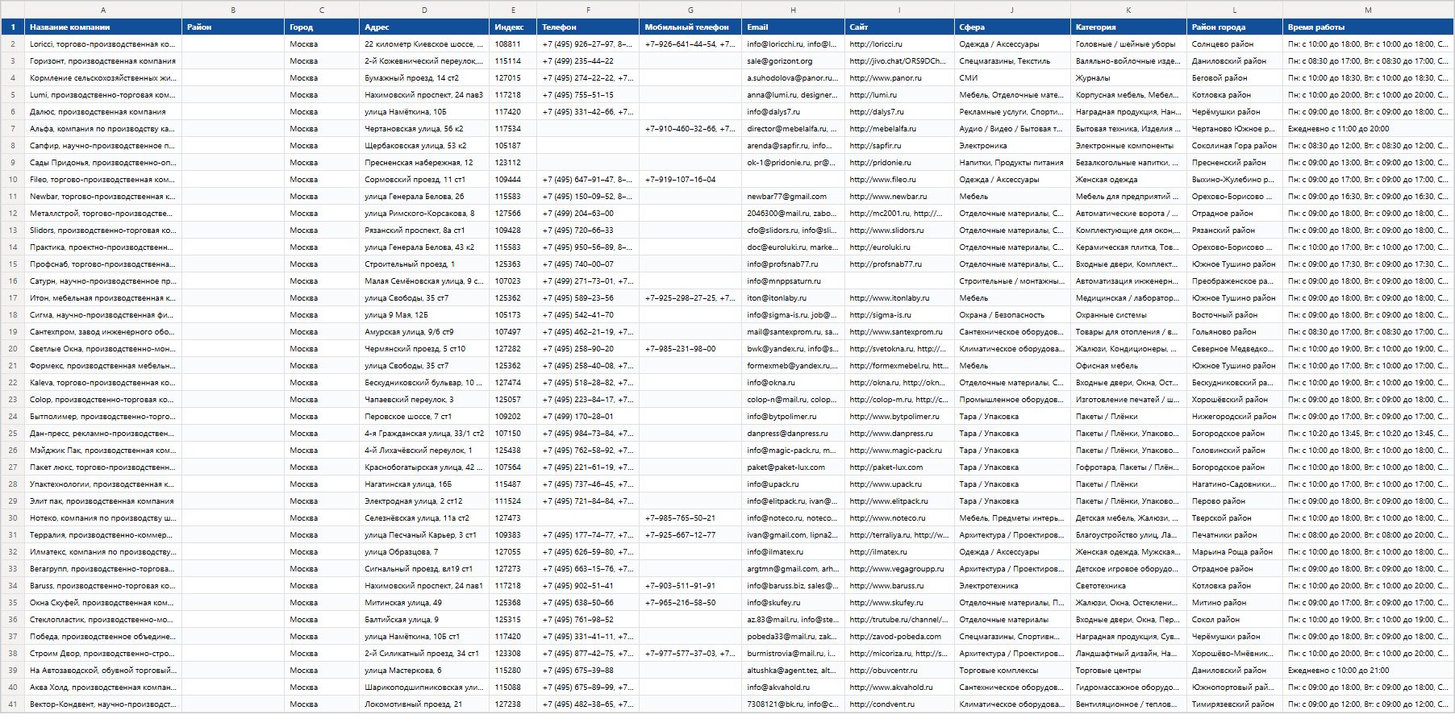The width and height of the screenshot is (1455, 727).
Task: Select the info@profsnab77.ru email cell
Action: coord(793,264)
